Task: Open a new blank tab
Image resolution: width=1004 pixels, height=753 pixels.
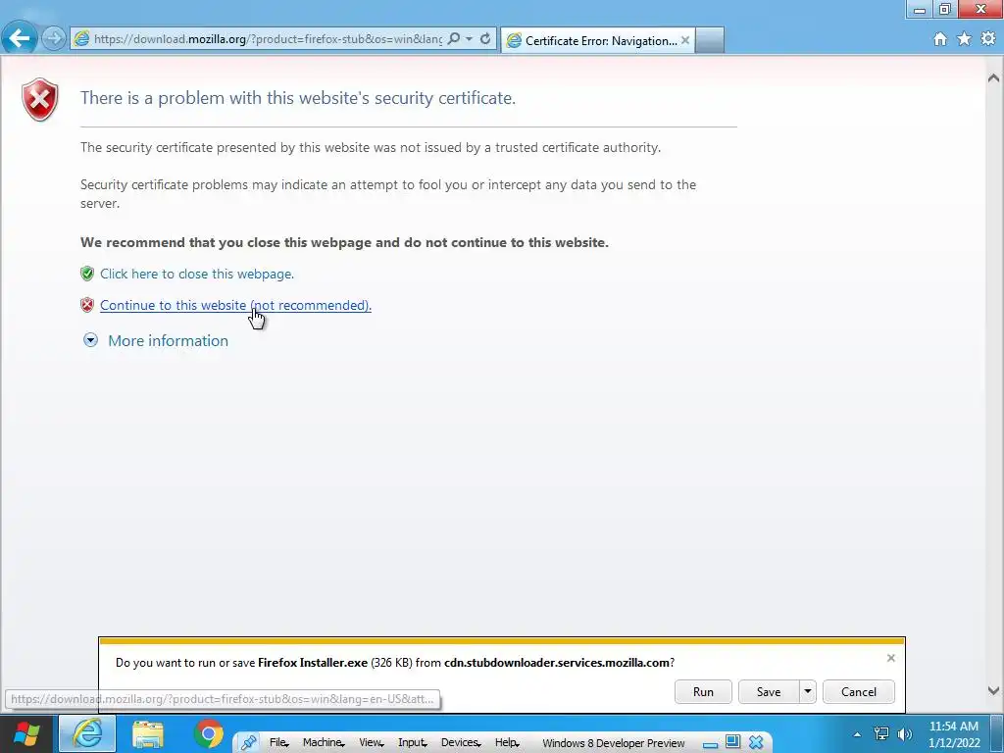Action: pyautogui.click(x=710, y=40)
